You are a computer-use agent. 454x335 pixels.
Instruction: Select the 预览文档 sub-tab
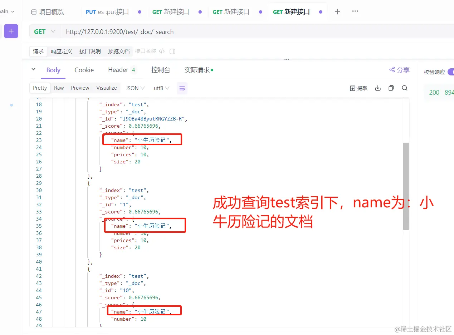119,51
